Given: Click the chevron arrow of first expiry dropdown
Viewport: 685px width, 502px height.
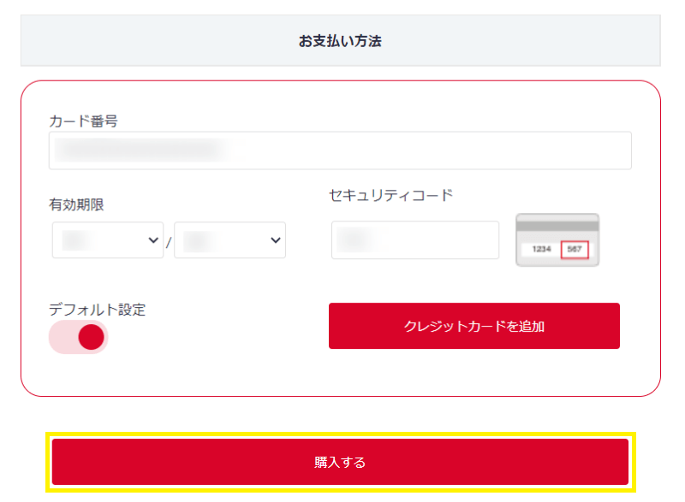Looking at the screenshot, I should pos(153,239).
